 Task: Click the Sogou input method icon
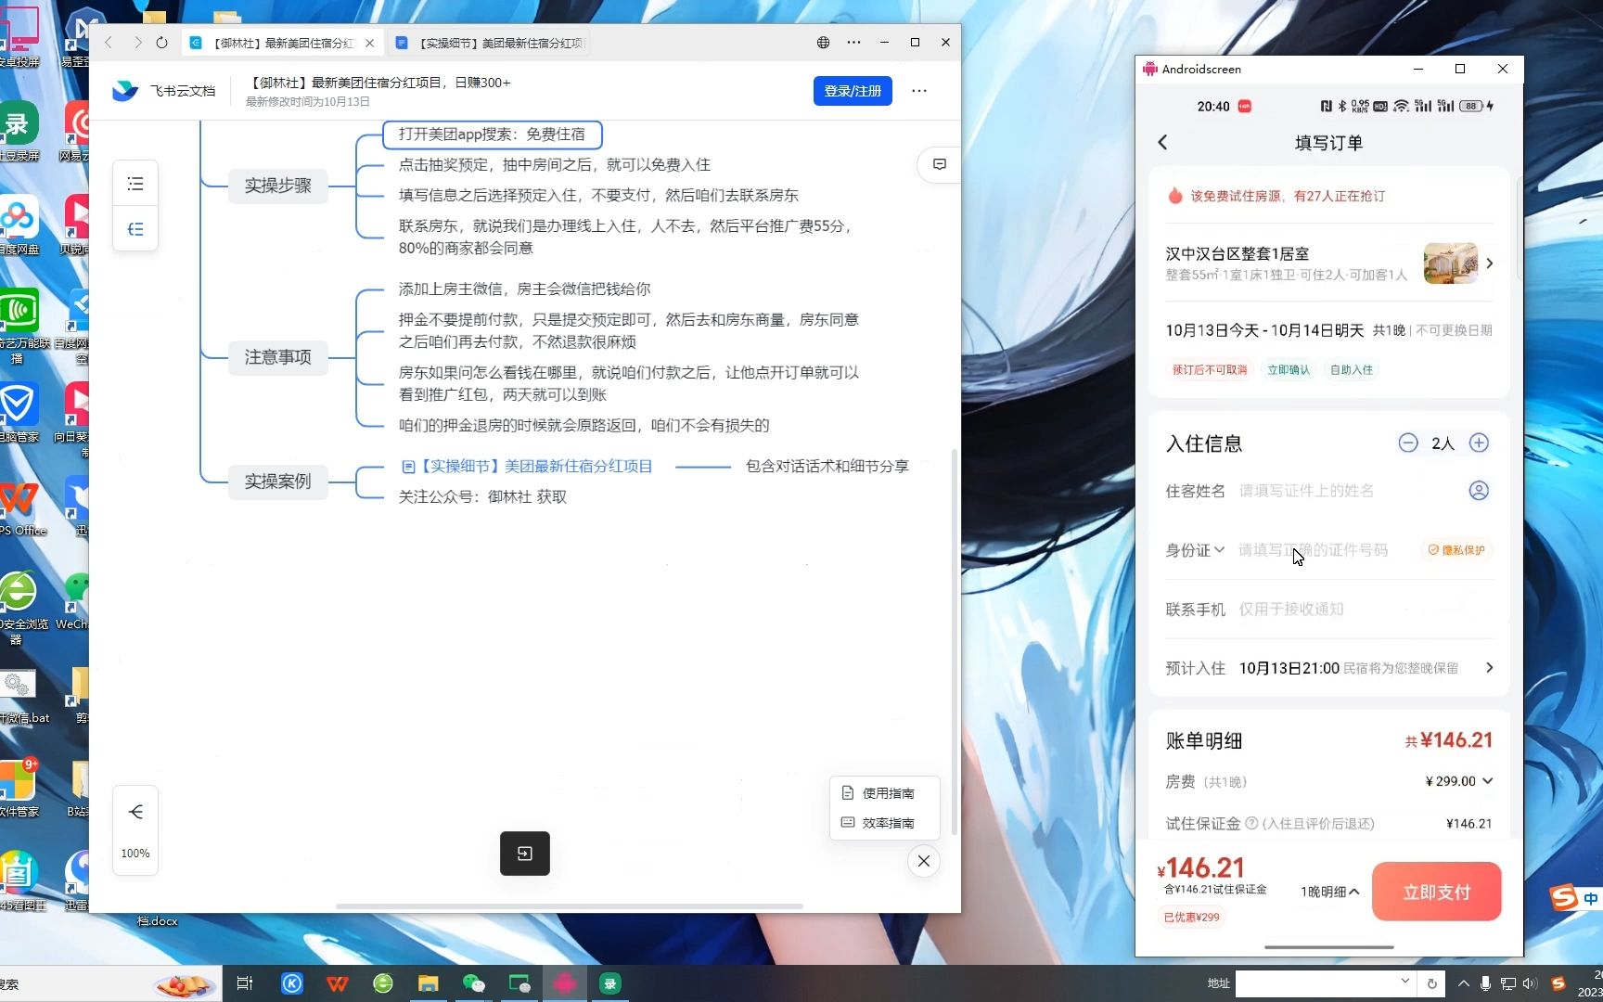(1564, 897)
